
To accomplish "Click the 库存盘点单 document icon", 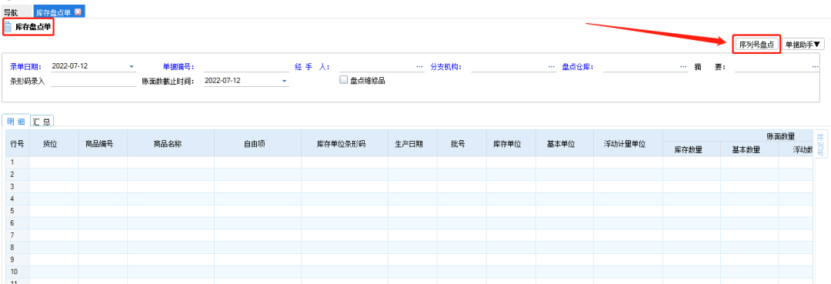I will 8,27.
